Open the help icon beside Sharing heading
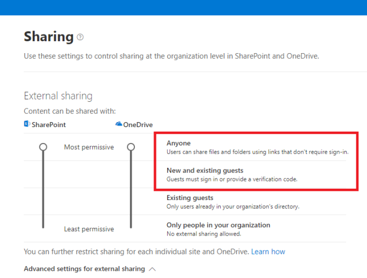This screenshot has width=367, height=278. click(x=80, y=37)
